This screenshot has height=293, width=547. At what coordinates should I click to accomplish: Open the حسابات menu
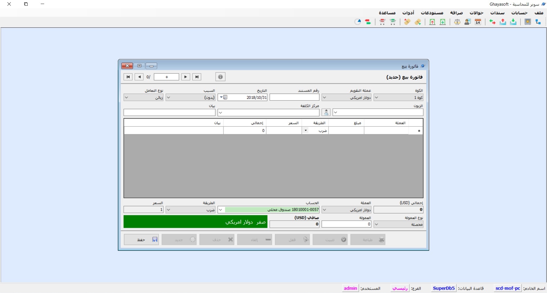point(519,13)
